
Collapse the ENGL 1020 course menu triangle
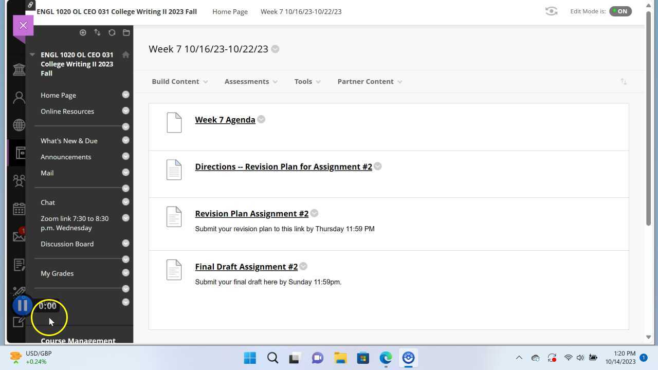pyautogui.click(x=32, y=54)
